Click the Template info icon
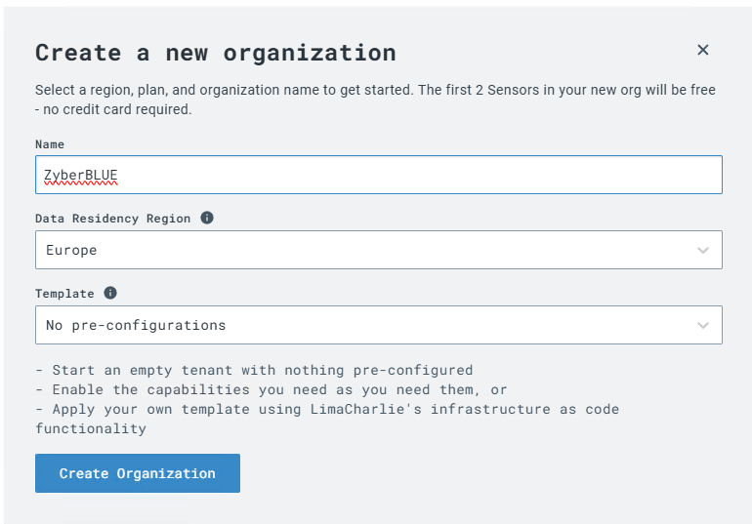The height and width of the screenshot is (524, 752). [x=110, y=293]
